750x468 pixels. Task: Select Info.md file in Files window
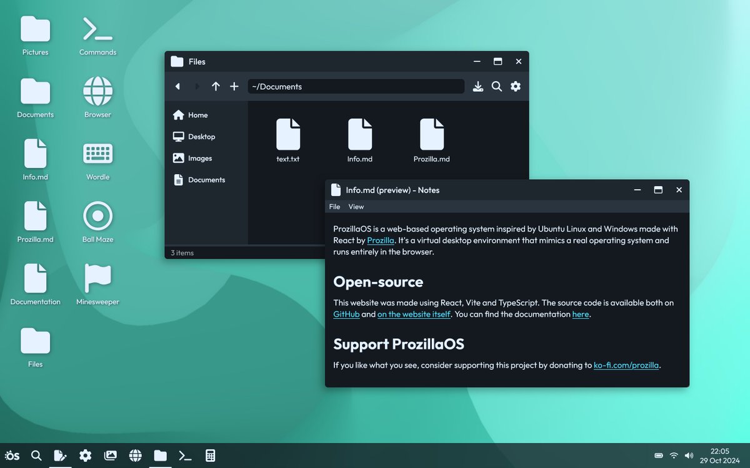tap(360, 141)
